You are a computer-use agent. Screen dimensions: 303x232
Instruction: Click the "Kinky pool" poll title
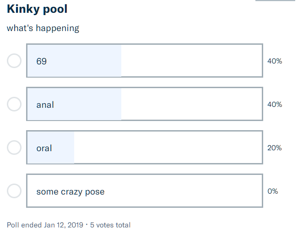(x=37, y=9)
